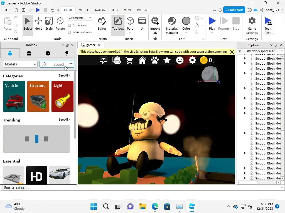This screenshot has width=285, height=213.
Task: Click the Toolbox Search field
Action: [57, 64]
